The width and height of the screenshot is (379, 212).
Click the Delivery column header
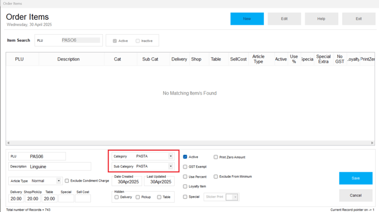click(x=179, y=59)
